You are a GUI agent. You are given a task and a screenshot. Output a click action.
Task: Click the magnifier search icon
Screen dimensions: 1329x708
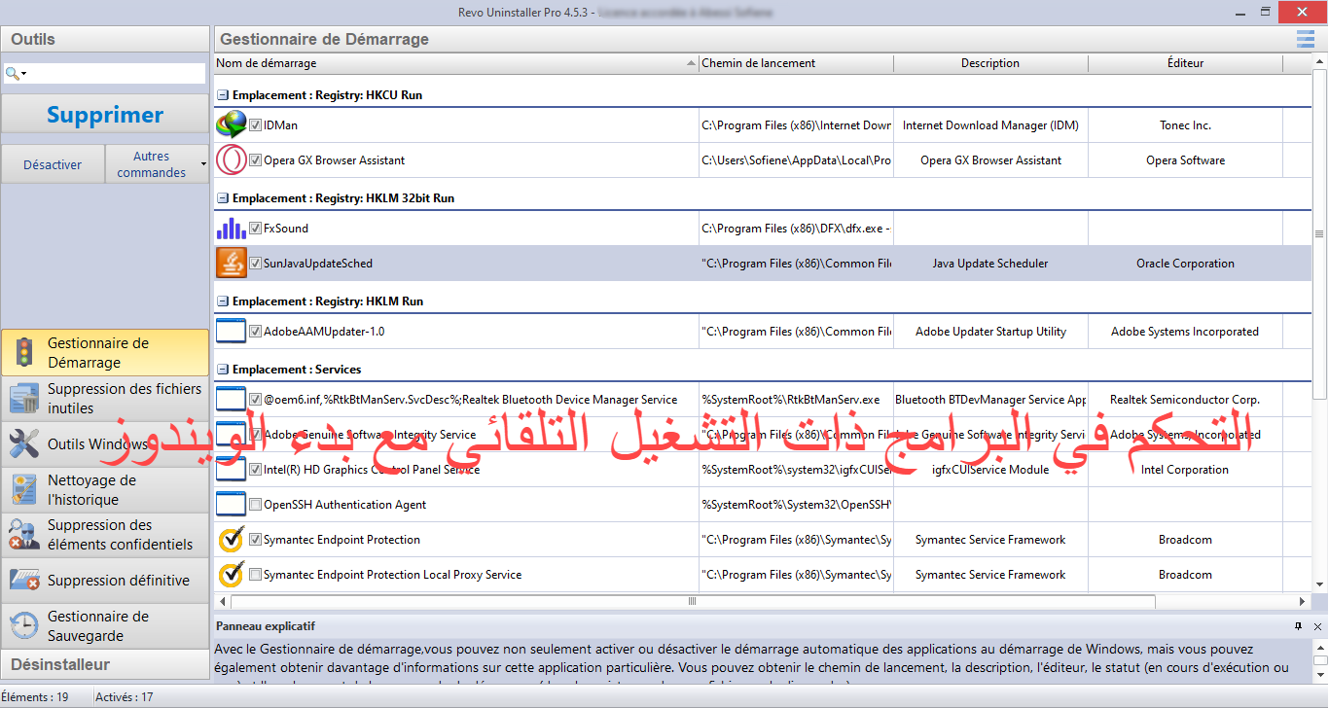click(x=11, y=74)
